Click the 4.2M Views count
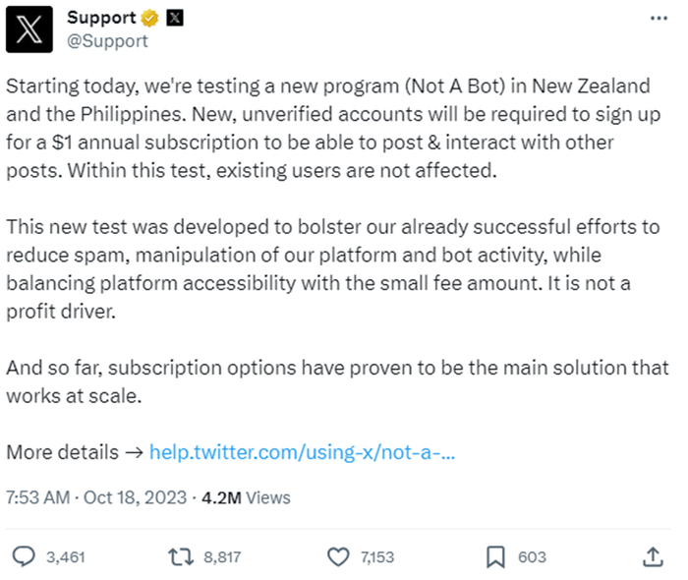 (246, 497)
